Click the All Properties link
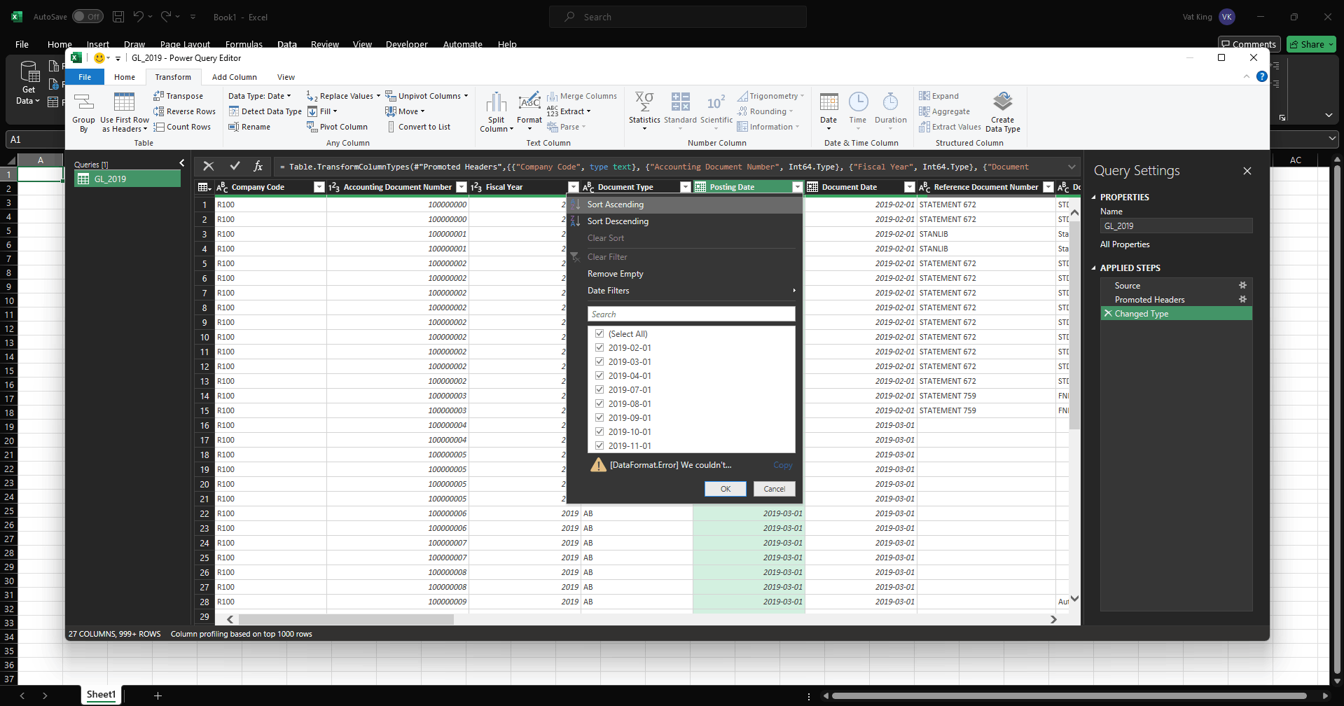The image size is (1344, 706). coord(1125,244)
